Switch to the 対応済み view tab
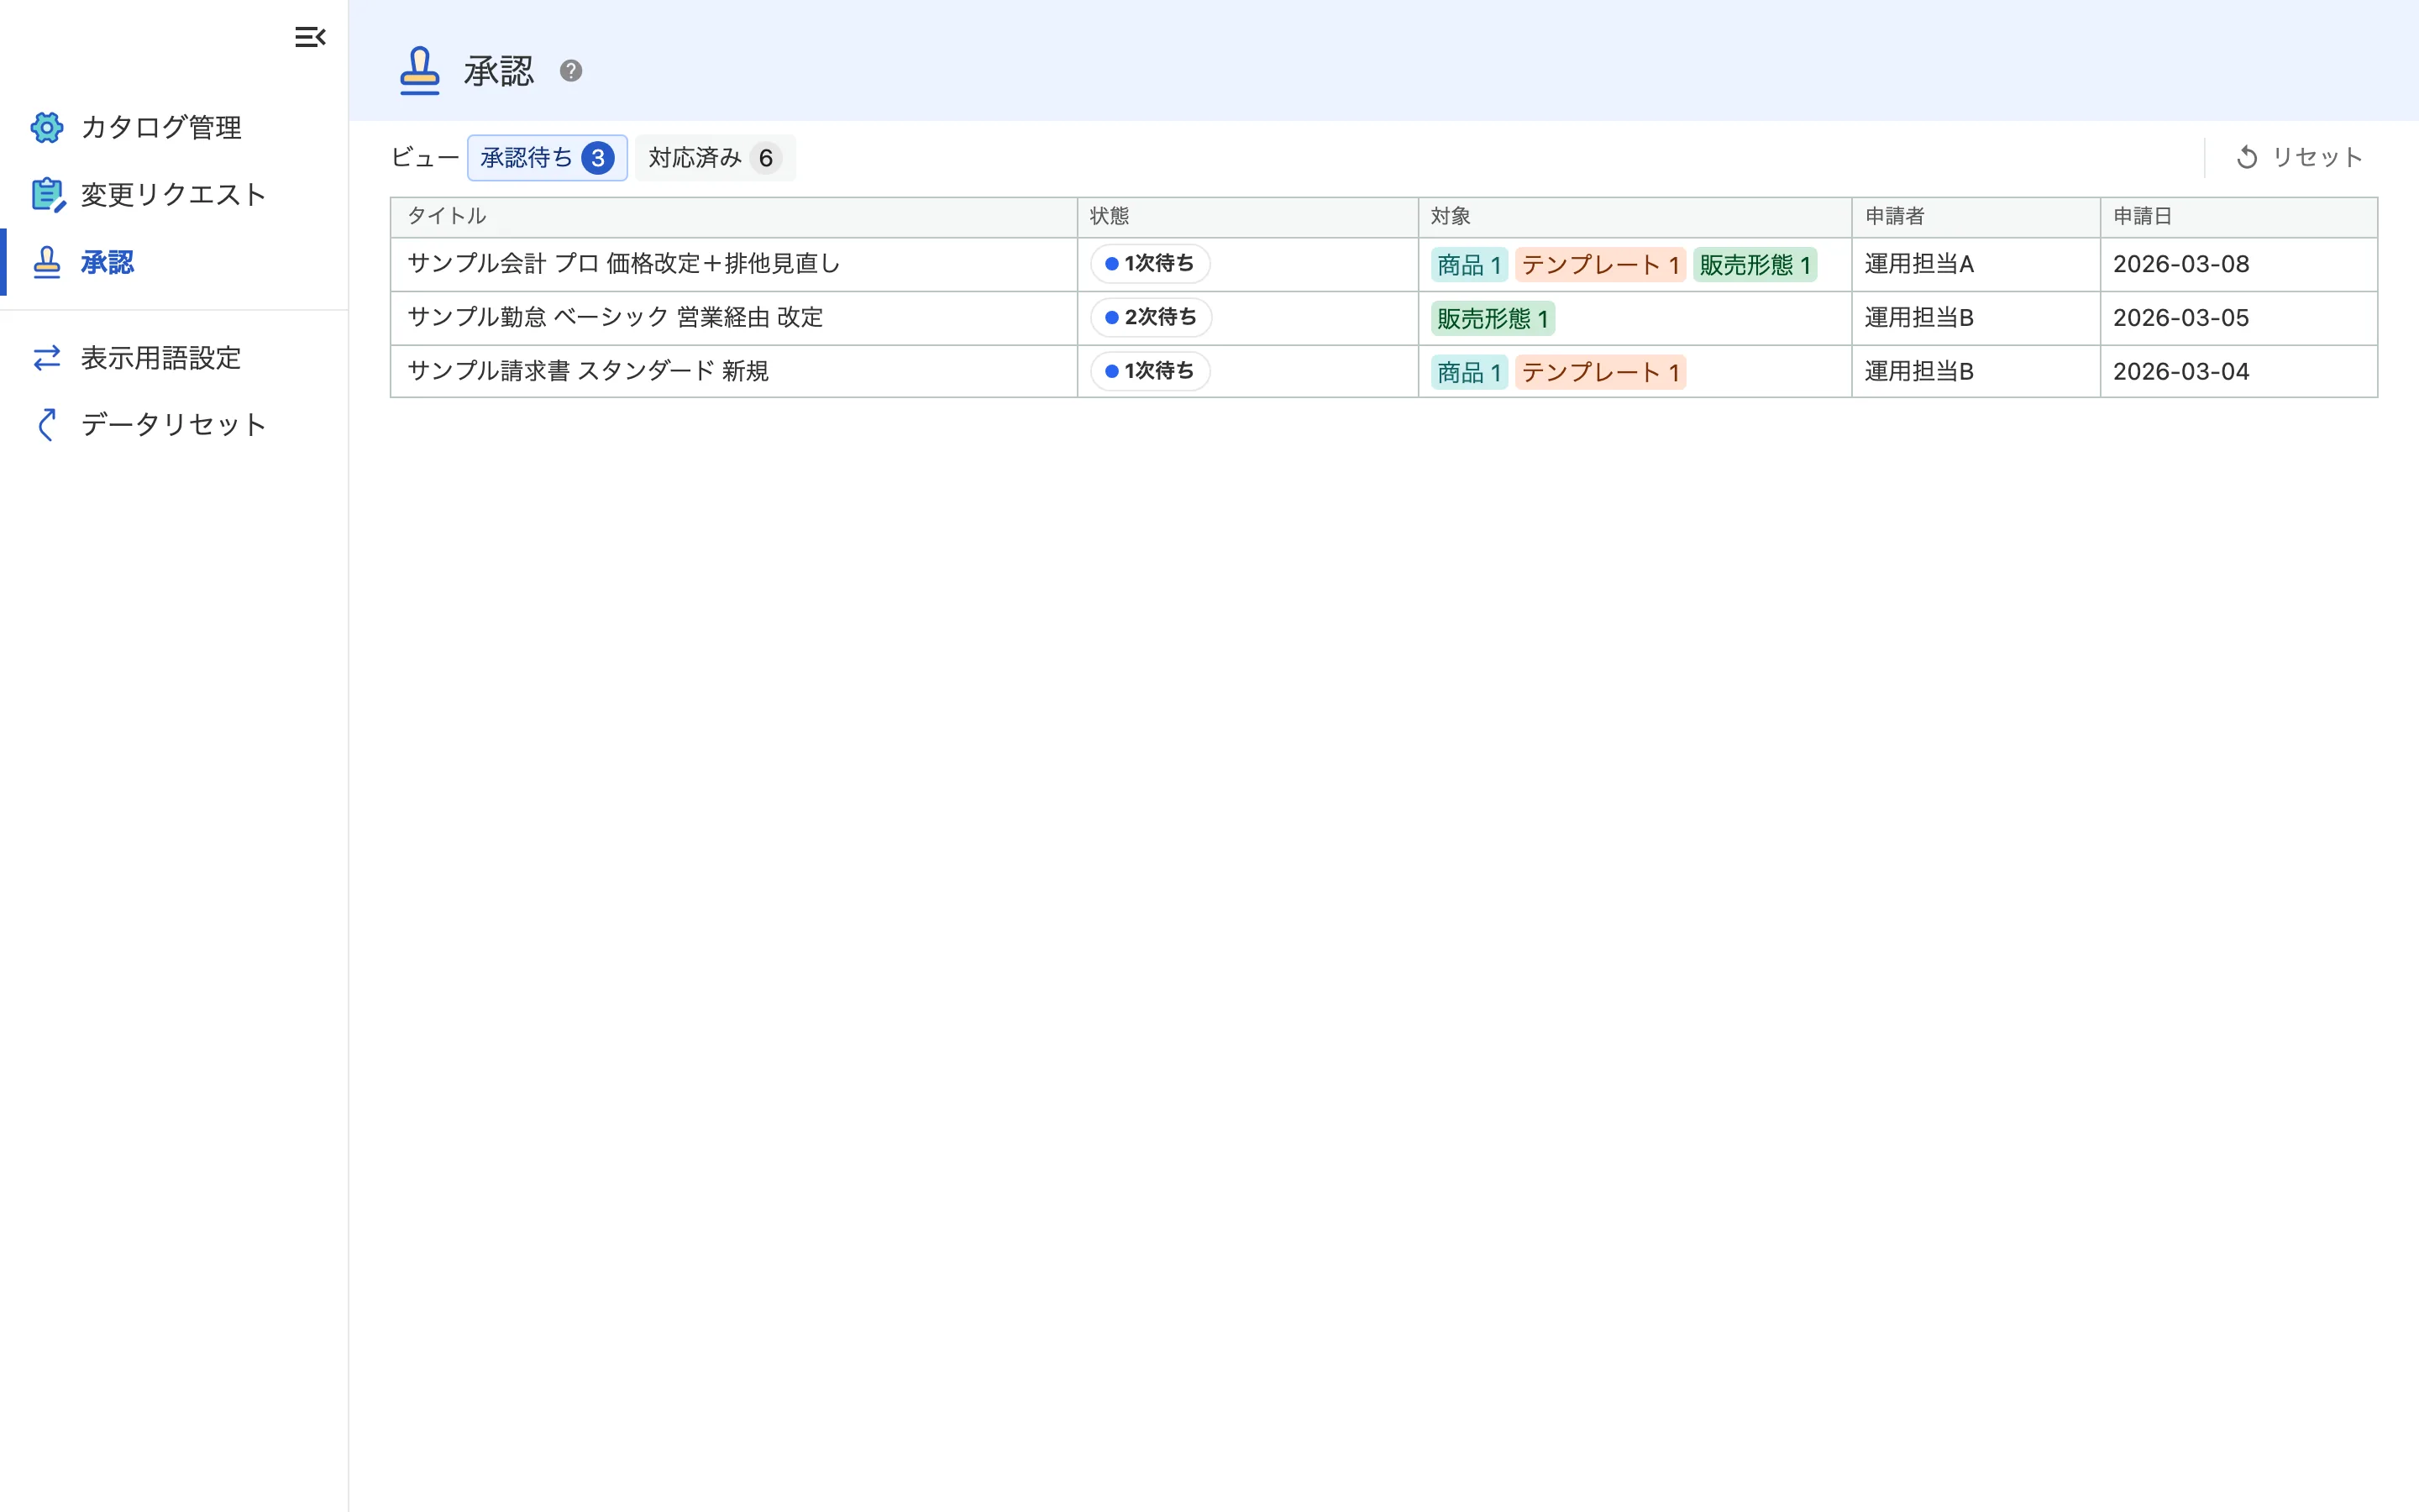The image size is (2419, 1512). point(715,158)
